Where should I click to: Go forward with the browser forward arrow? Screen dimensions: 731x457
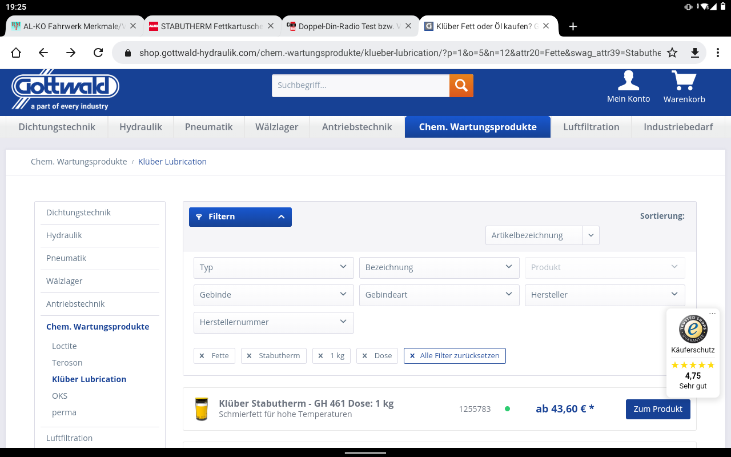click(x=71, y=53)
